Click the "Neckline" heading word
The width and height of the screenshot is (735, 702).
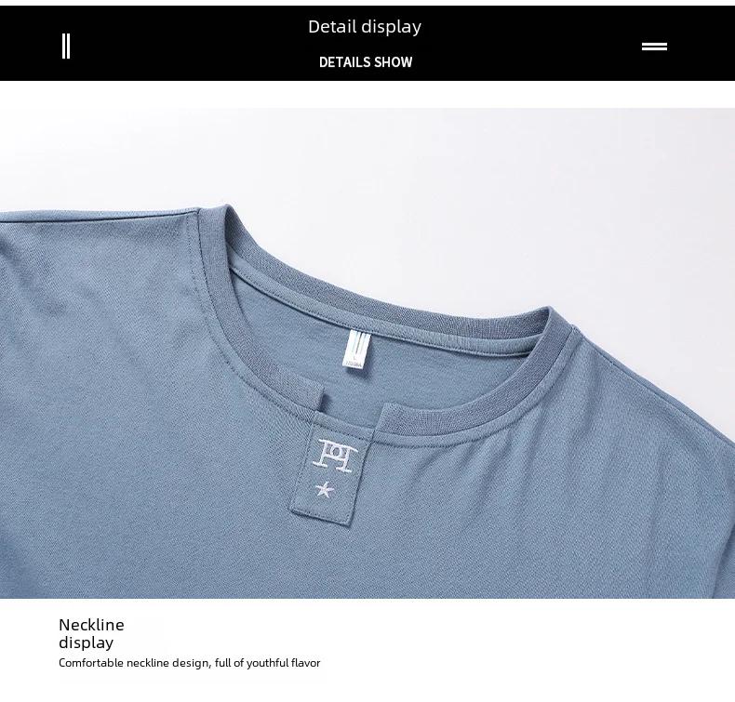pos(91,625)
